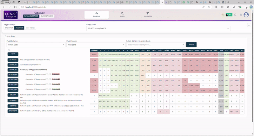Open the Select View dropdown
254x136 pixels.
coord(158,28)
